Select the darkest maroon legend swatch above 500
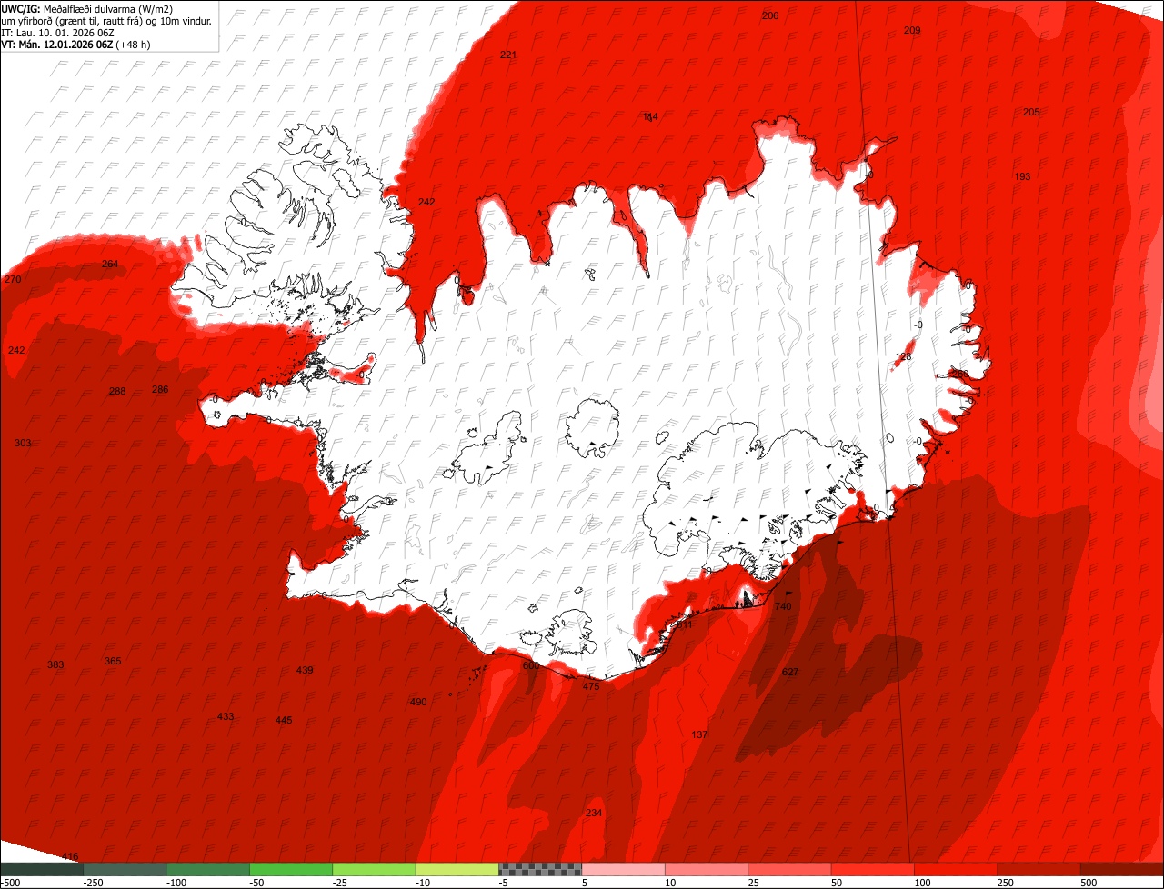 click(x=1122, y=869)
